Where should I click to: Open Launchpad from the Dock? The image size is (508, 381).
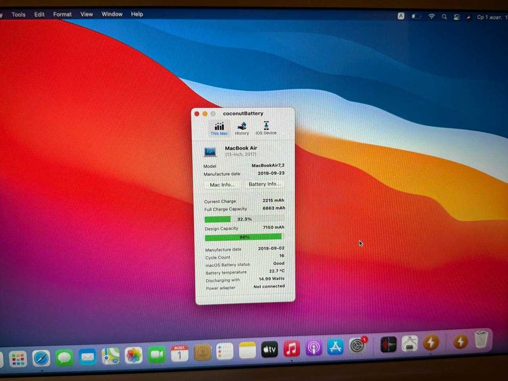click(18, 359)
